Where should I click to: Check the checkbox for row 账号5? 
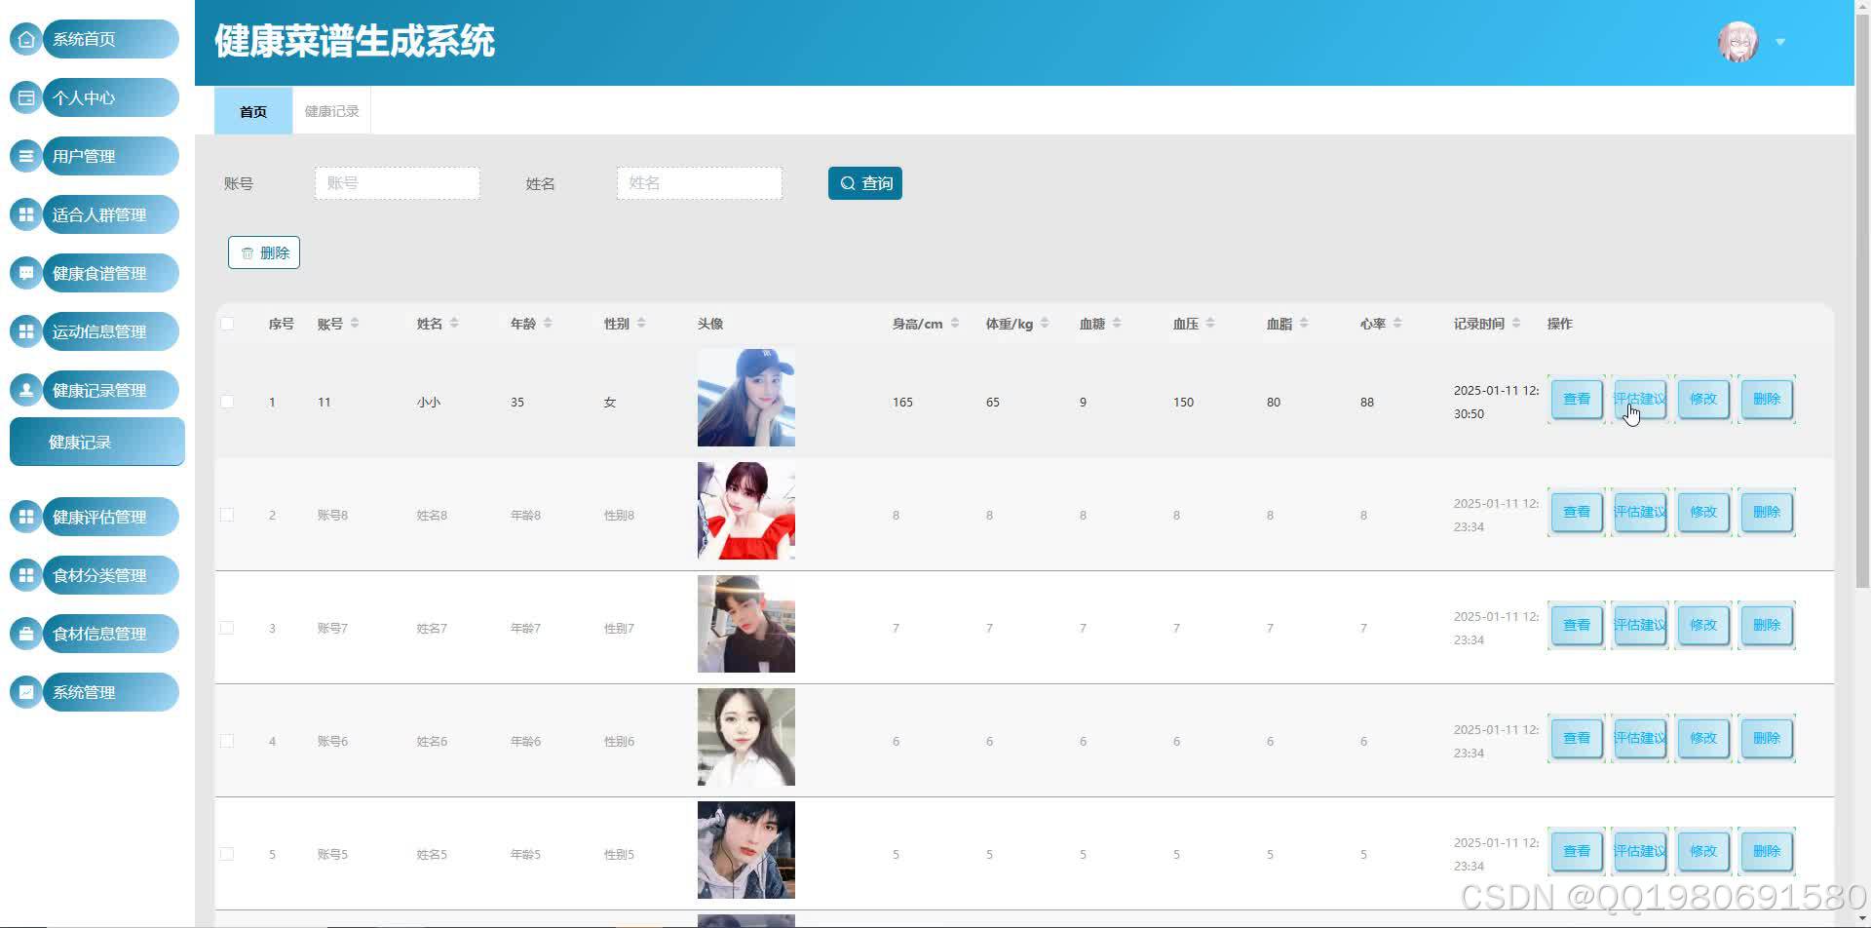(x=227, y=854)
